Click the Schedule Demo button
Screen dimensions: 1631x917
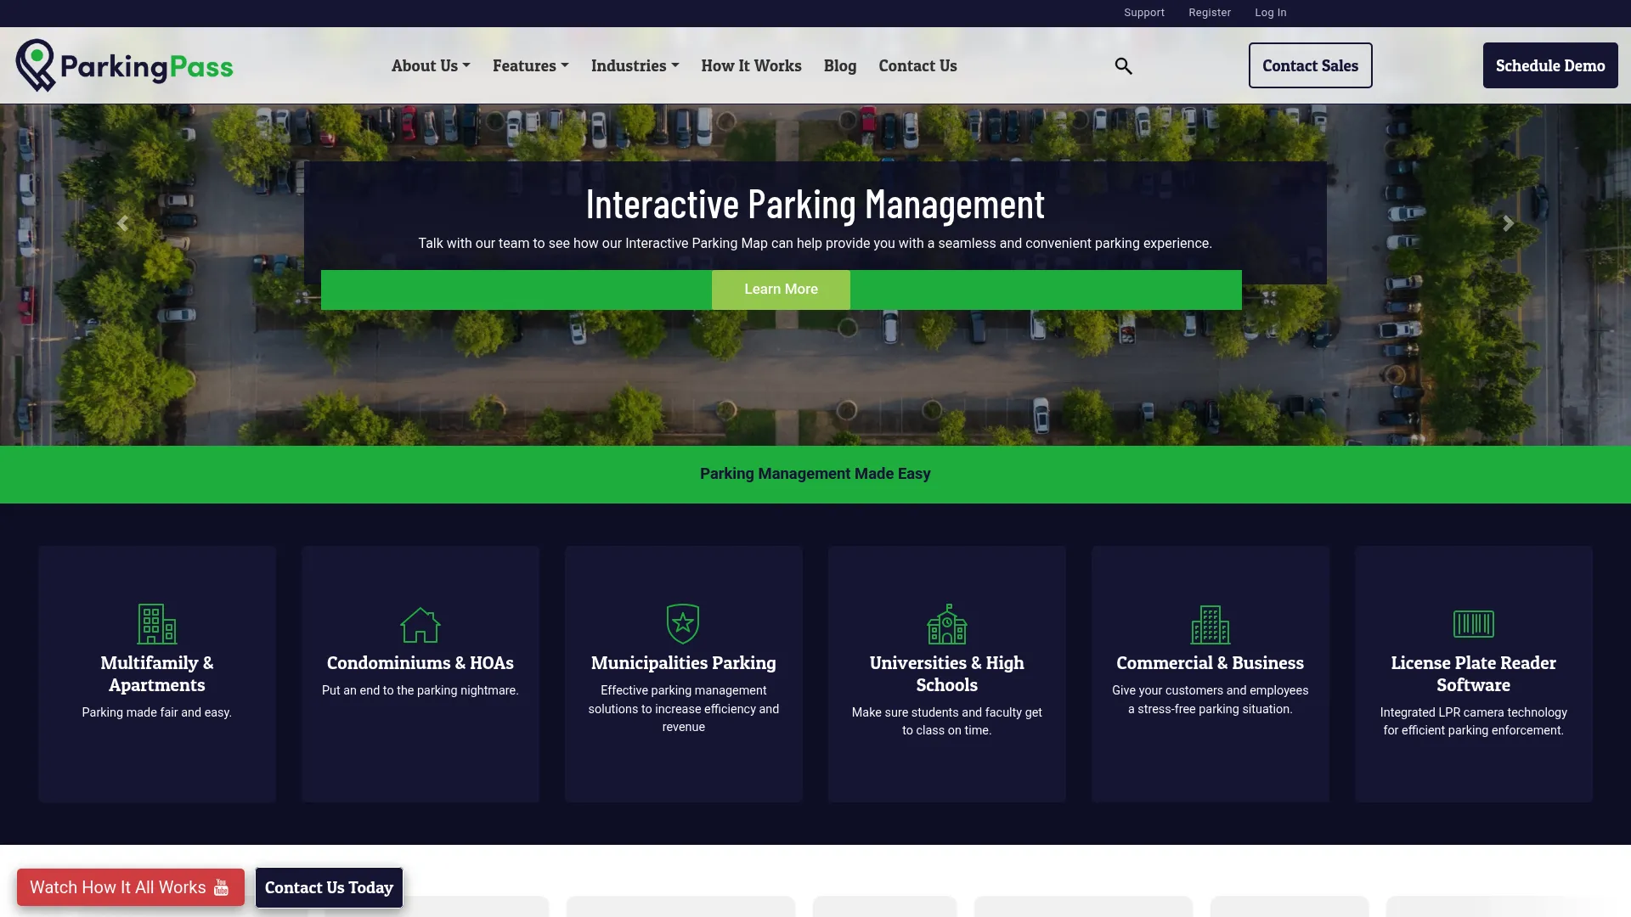pos(1550,65)
